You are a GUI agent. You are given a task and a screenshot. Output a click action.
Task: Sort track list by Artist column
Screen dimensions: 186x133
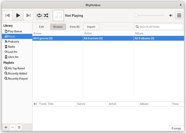coord(123,104)
